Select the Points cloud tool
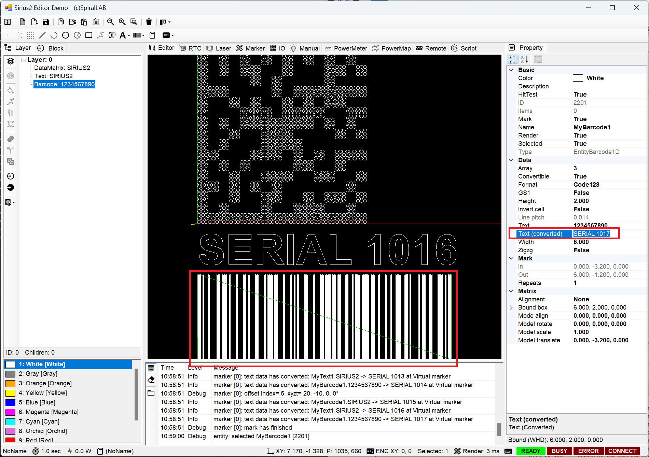The image size is (649, 457). tap(19, 35)
